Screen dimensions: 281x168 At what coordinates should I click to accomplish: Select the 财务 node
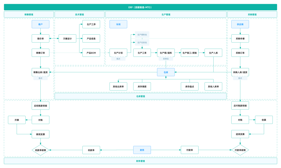142,150
